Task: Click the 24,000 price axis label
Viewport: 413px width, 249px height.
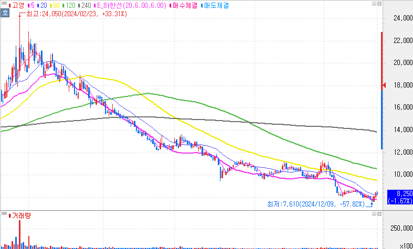Action: 403,18
